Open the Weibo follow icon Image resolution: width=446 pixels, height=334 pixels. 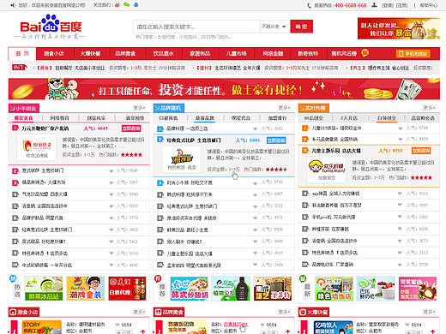pos(117,5)
